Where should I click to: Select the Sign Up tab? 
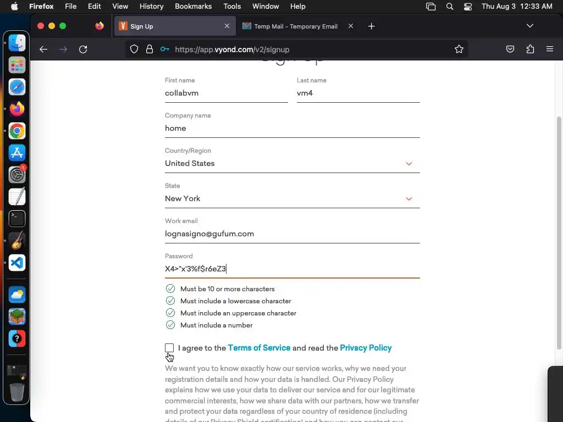175,26
